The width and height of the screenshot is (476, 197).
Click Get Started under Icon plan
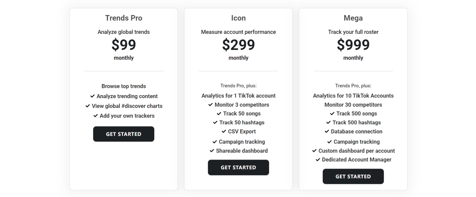(x=238, y=168)
